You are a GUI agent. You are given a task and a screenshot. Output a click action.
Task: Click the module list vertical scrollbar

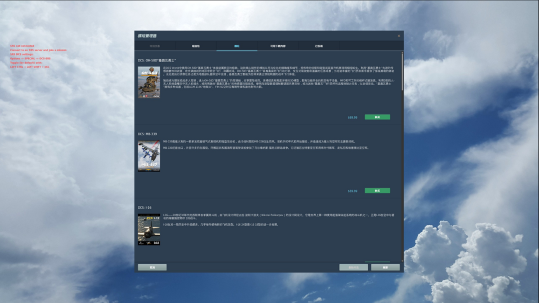coord(402,72)
